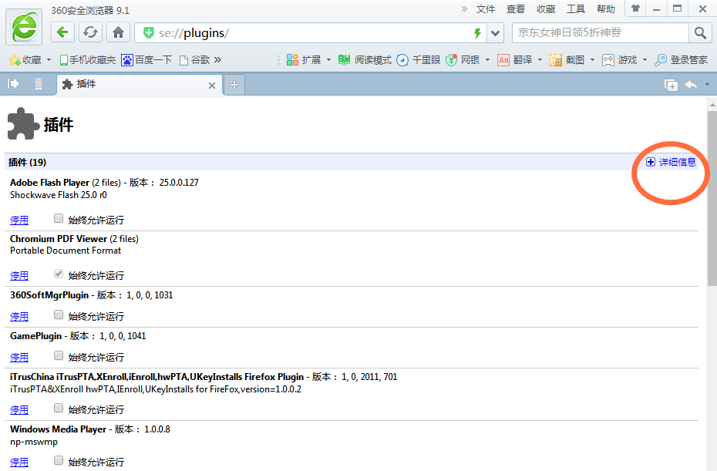Click the vertical scrollbar thumb
717x471 pixels.
(712, 199)
